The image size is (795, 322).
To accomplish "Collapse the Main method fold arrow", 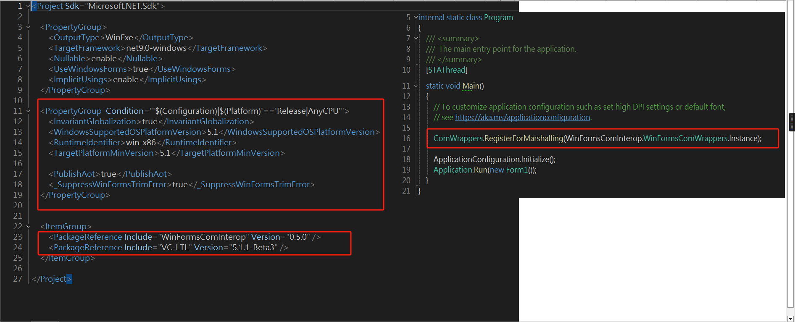I will pyautogui.click(x=416, y=86).
